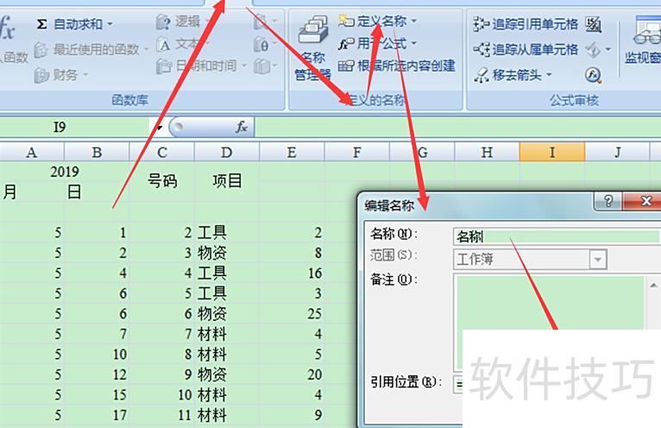Click the 日 header cell
This screenshot has width=661, height=428.
pos(97,192)
